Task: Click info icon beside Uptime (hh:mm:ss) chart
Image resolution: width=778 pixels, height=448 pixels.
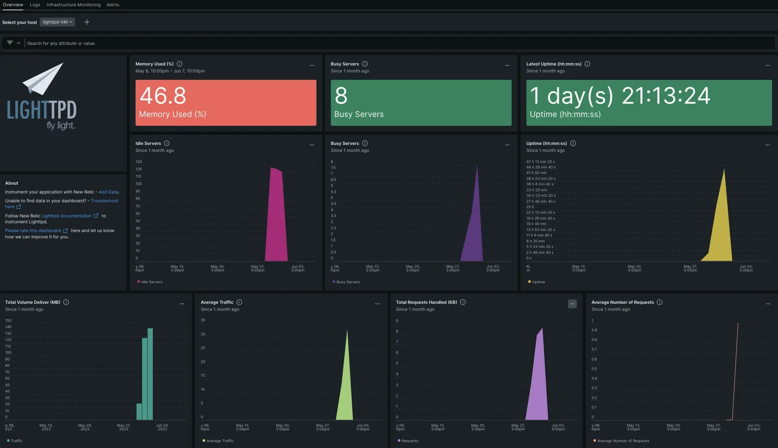Action: 573,143
